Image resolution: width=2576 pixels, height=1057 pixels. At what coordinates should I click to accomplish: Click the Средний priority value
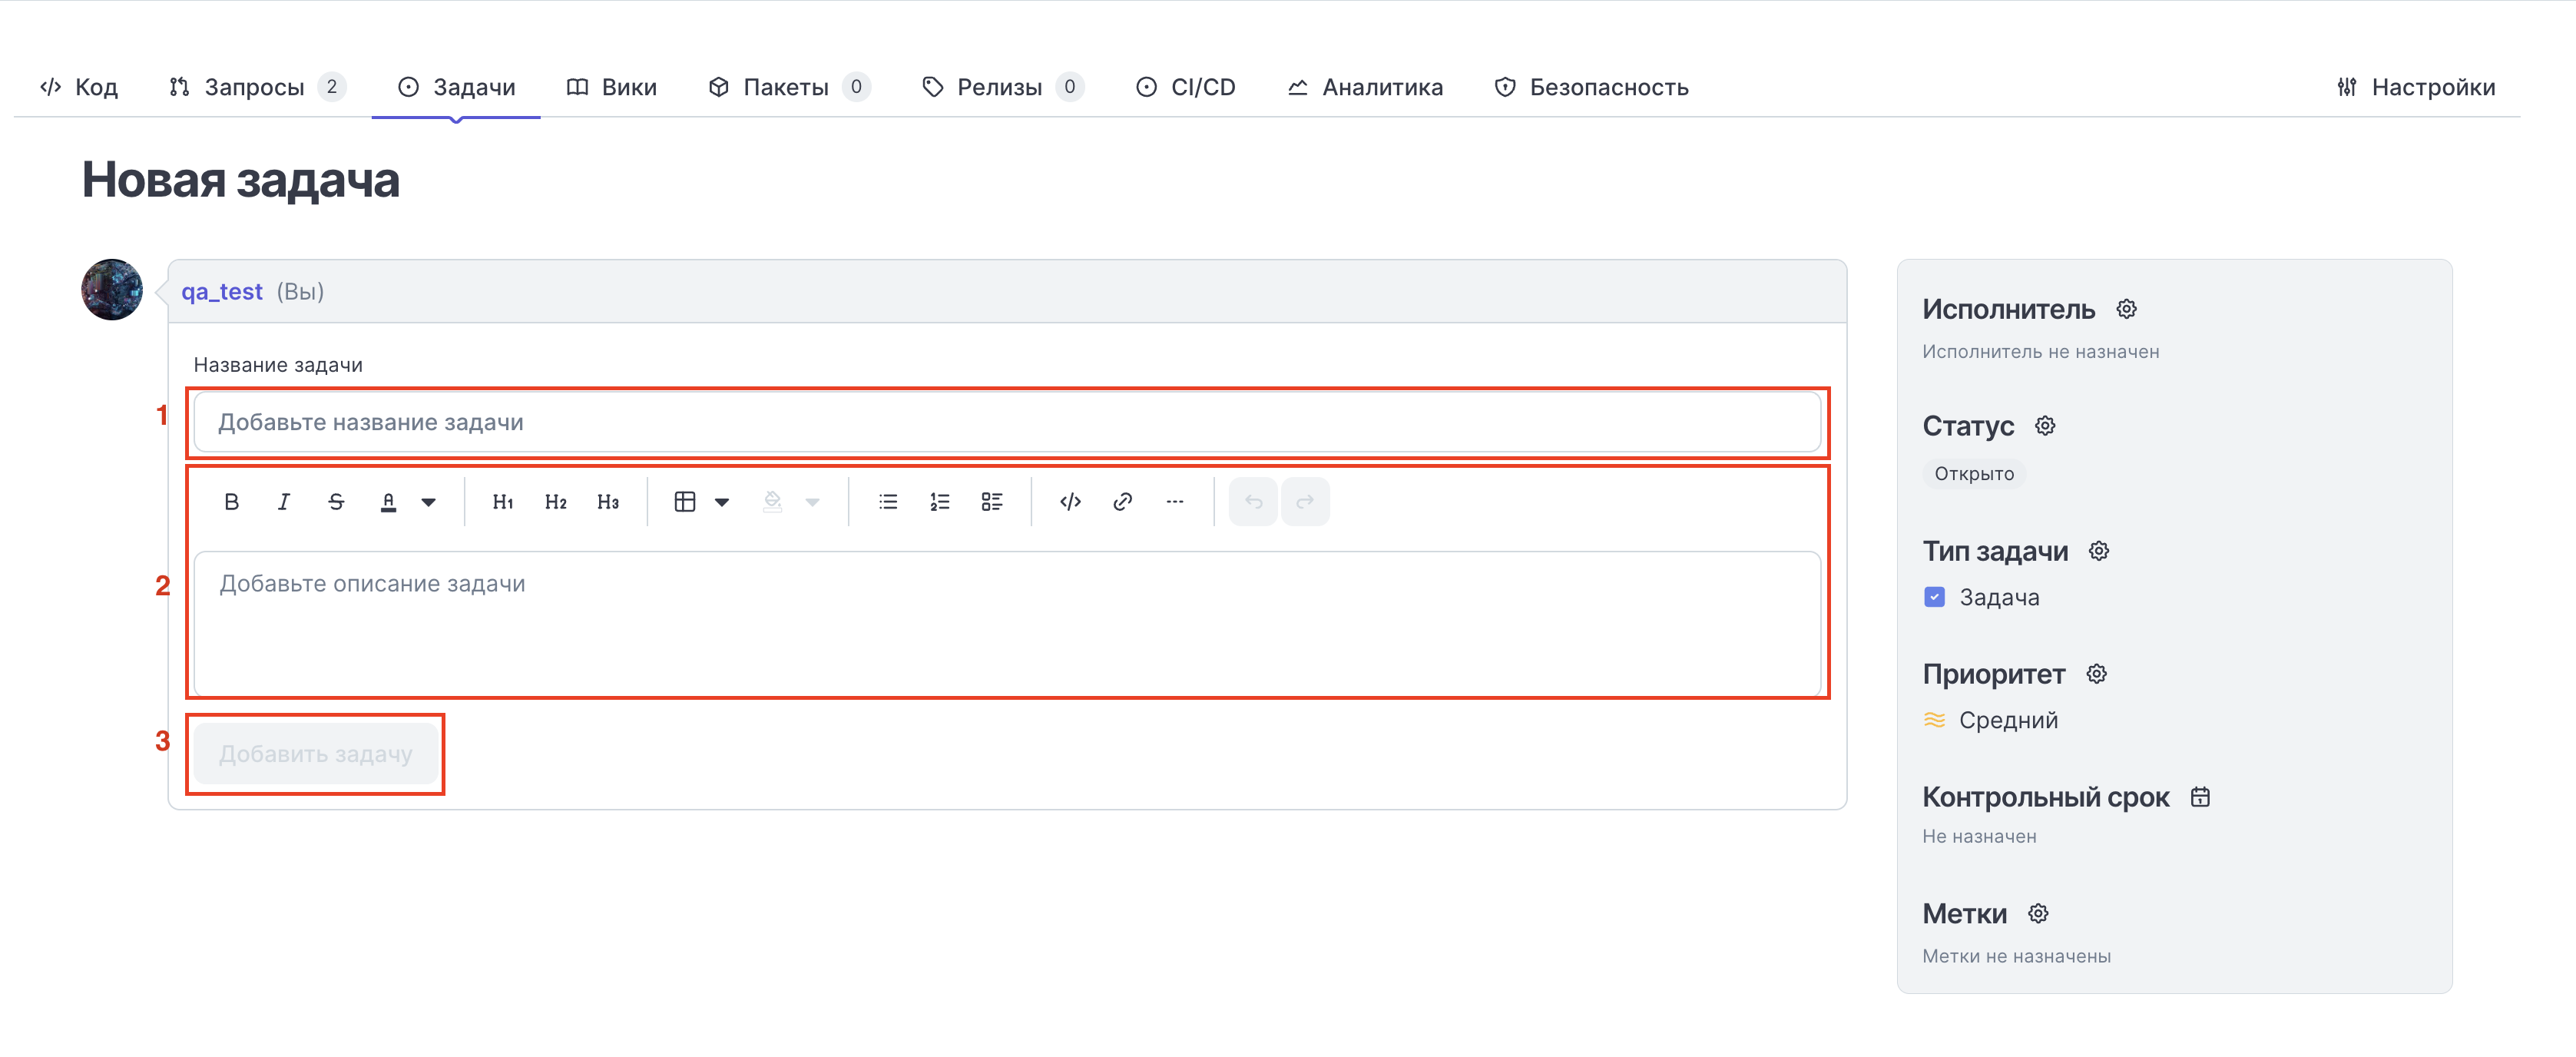click(x=2008, y=720)
